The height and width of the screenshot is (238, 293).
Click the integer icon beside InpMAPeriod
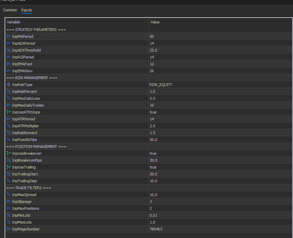coord(8,36)
